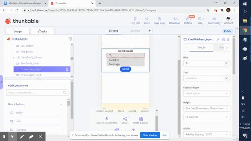The height and width of the screenshot is (141, 251).
Task: Open Width Relative Size dropdown
Action: tap(207, 134)
